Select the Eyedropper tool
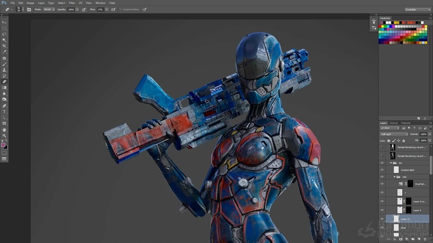Screen dimensions: 433x243 pos(4,52)
